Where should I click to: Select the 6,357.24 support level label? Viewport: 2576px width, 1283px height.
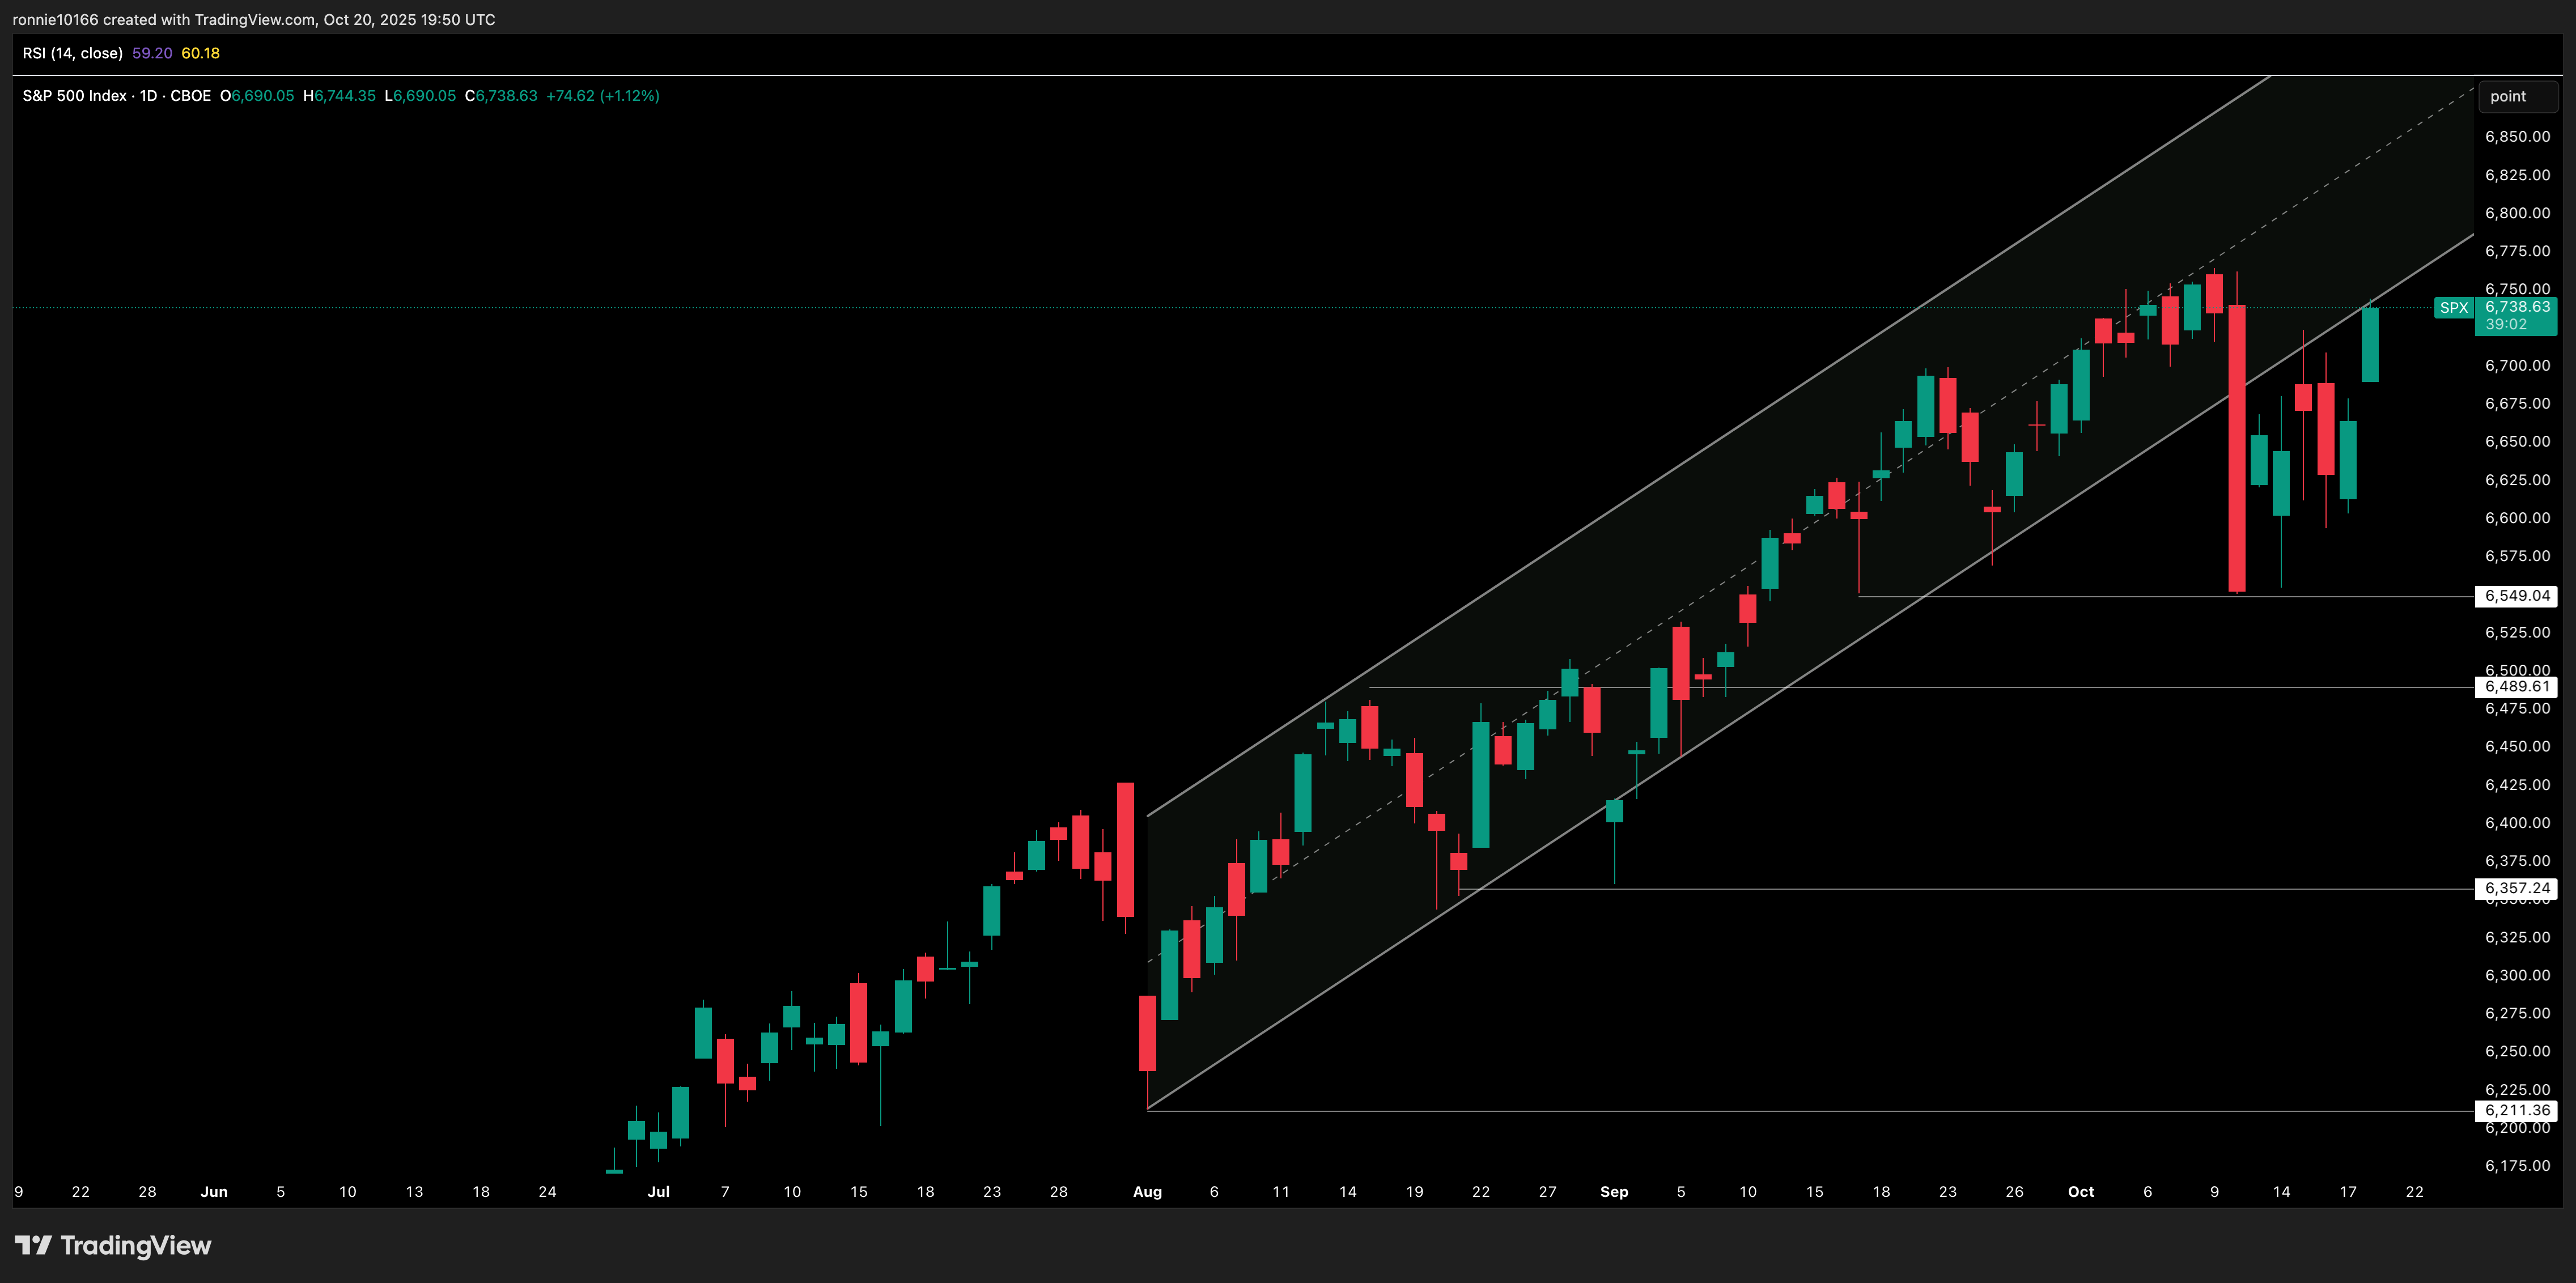(2517, 888)
